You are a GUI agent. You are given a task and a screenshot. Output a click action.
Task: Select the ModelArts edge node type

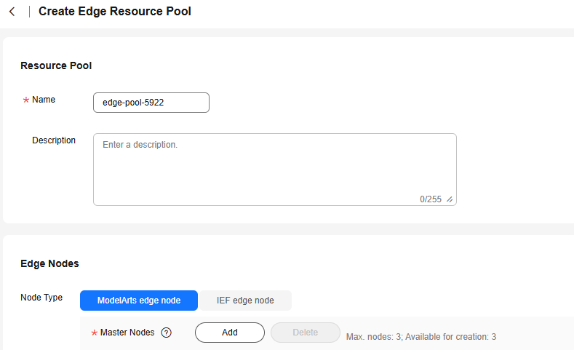(138, 300)
